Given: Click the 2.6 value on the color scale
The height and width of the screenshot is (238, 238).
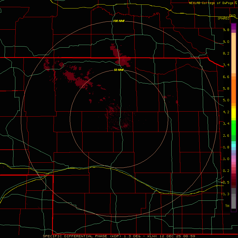Looking at the screenshot, I should click(x=226, y=136).
